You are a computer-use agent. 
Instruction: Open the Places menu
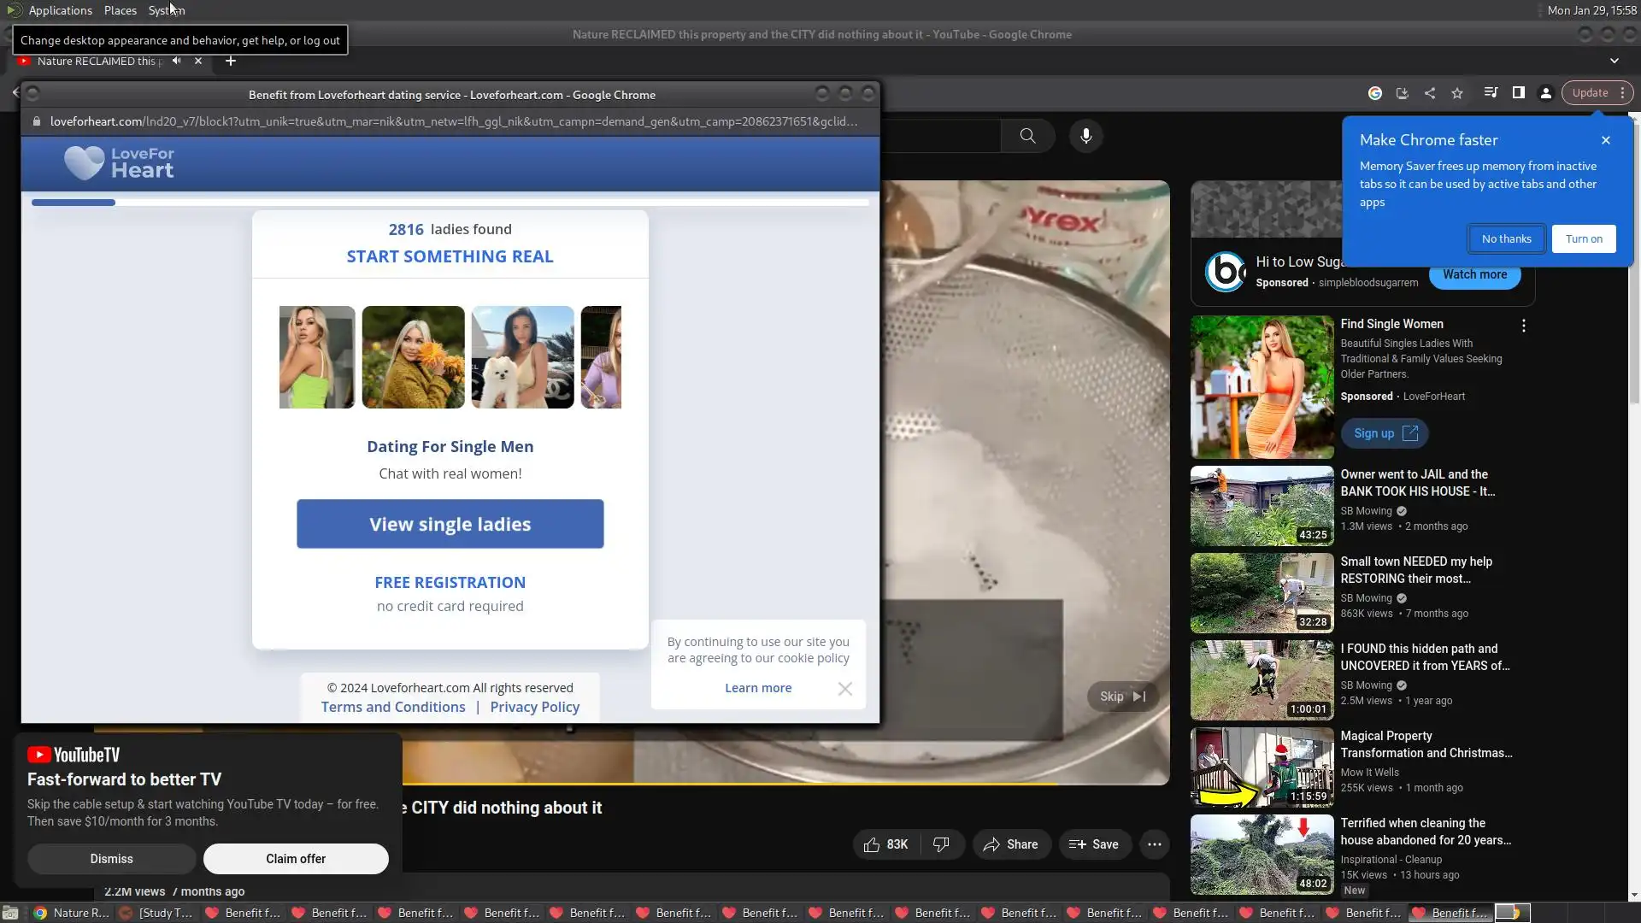point(121,10)
